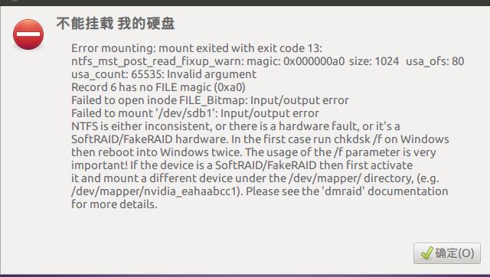Click the red error stop icon

pos(28,34)
